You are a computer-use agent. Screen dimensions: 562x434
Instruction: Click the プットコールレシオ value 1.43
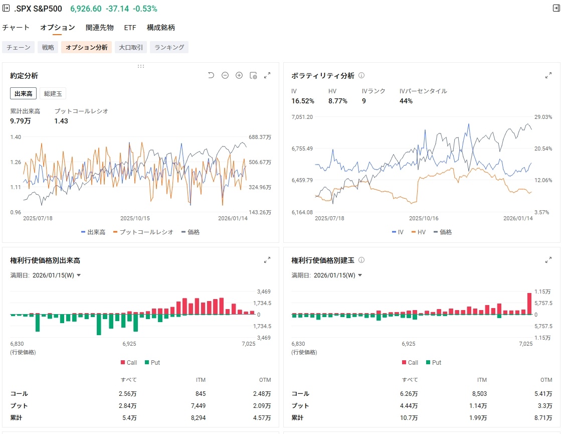click(61, 121)
